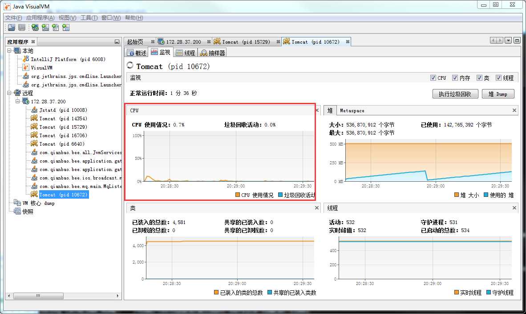Close the 172.28.37.200 editor tab
Viewport: 526px width, 314px height.
click(x=209, y=41)
